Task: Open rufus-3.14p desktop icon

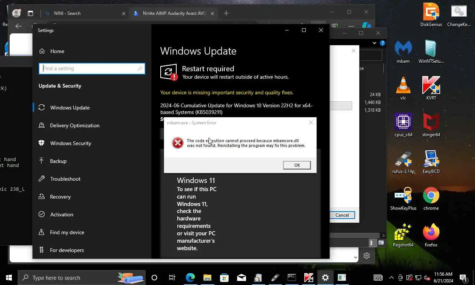Action: pyautogui.click(x=403, y=162)
